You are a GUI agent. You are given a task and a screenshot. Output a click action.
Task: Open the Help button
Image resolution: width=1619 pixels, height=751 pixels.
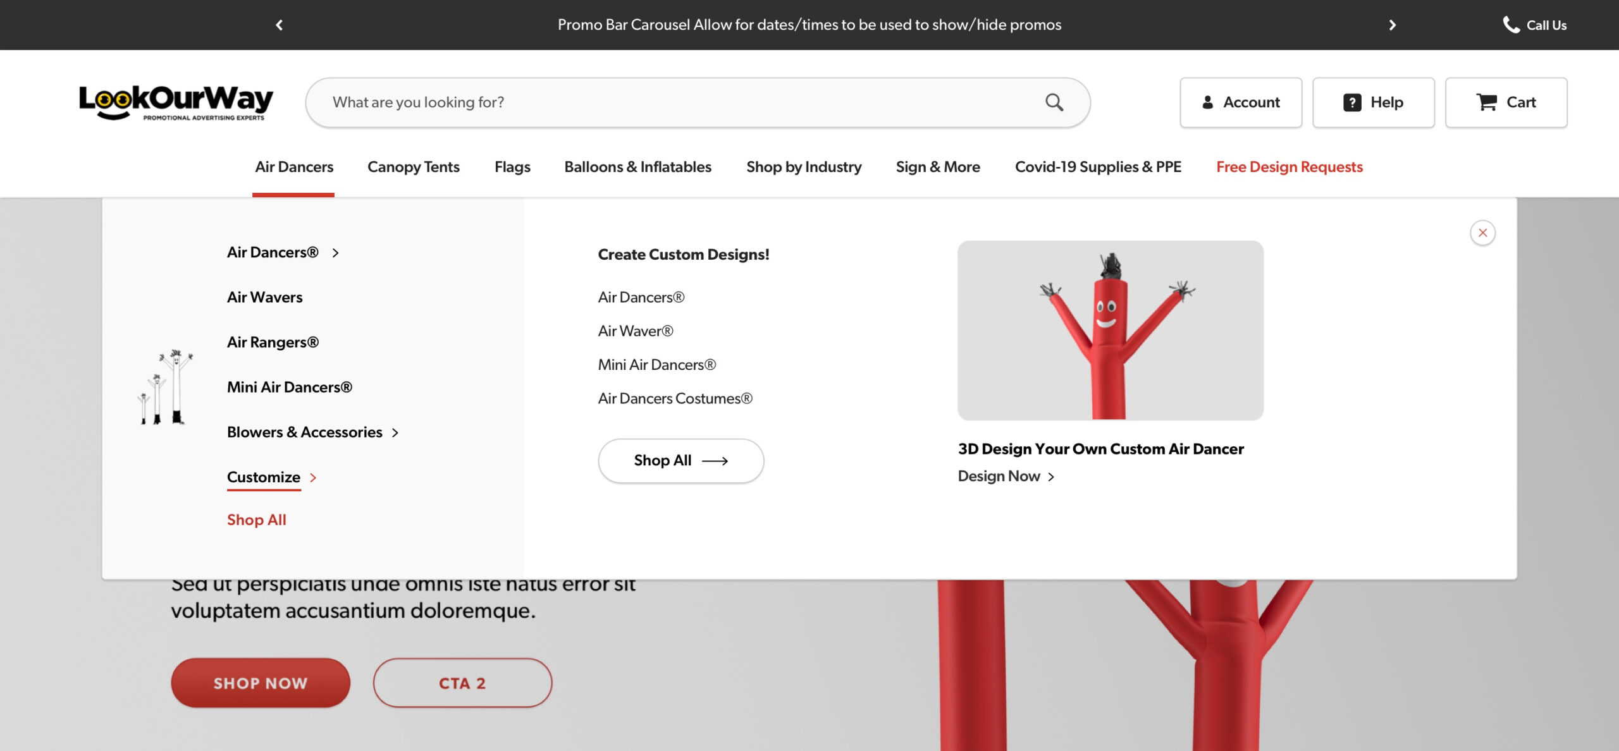[1373, 102]
